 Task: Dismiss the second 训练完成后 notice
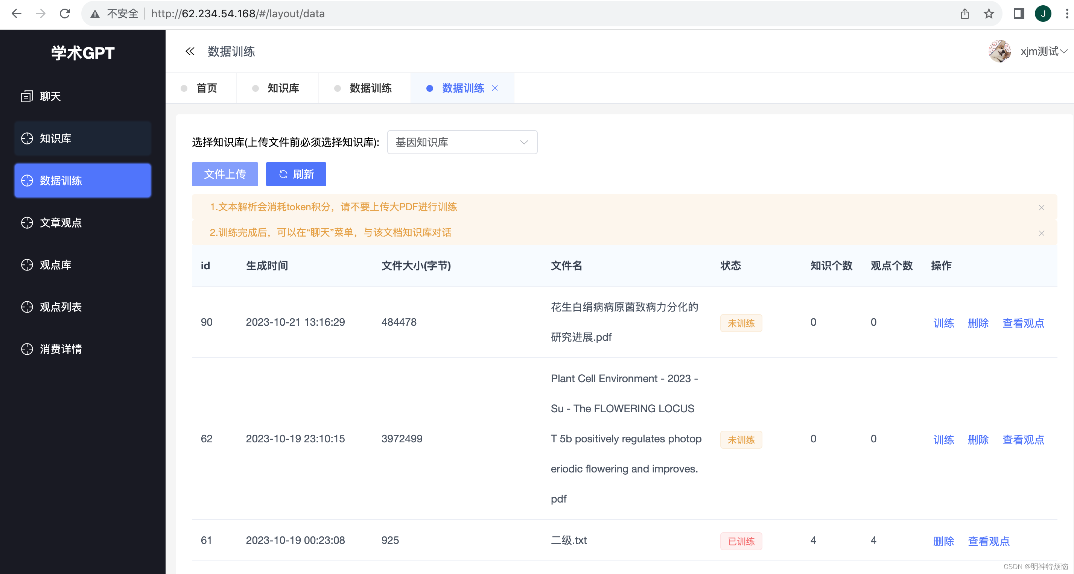(x=1041, y=233)
